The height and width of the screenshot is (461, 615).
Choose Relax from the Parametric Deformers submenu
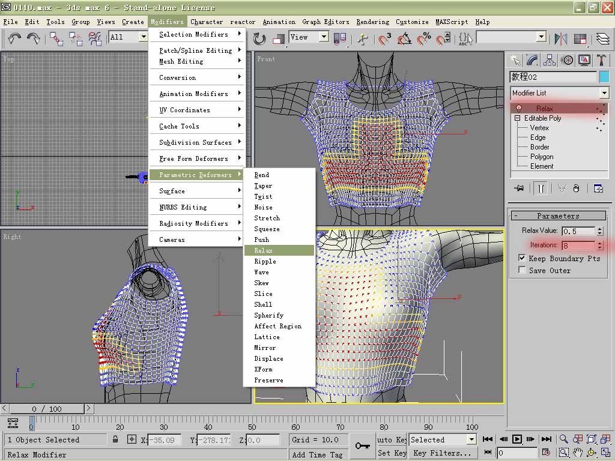click(279, 250)
